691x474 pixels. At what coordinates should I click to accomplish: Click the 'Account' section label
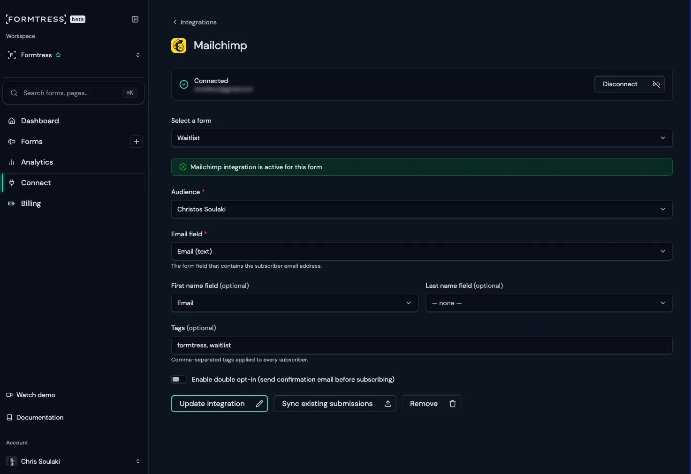click(x=17, y=443)
